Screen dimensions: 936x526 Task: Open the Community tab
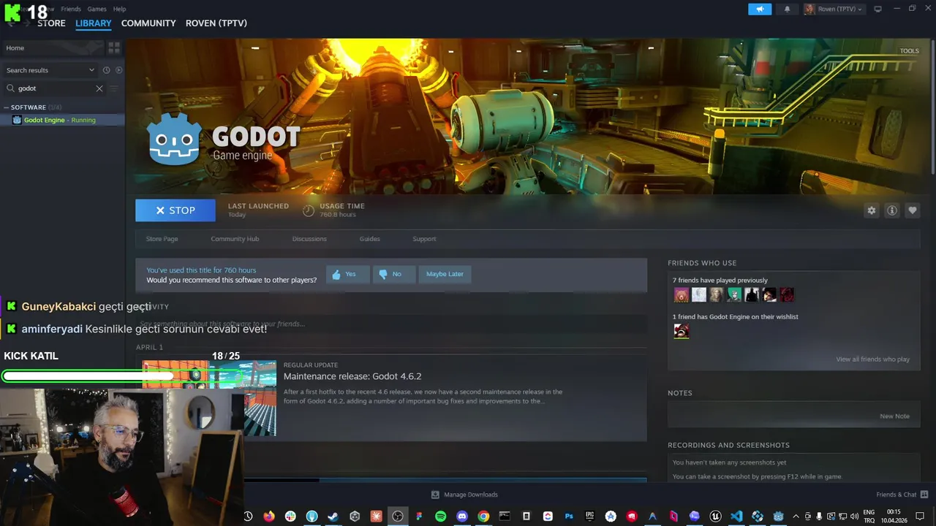pyautogui.click(x=148, y=23)
